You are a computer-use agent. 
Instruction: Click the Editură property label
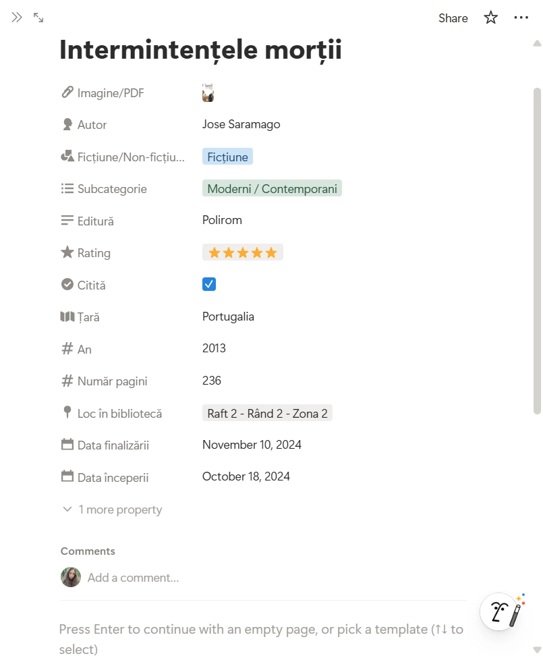point(95,221)
